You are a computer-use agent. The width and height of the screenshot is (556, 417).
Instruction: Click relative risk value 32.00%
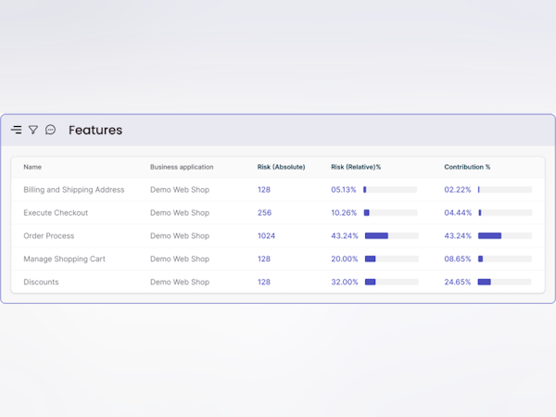pos(345,282)
